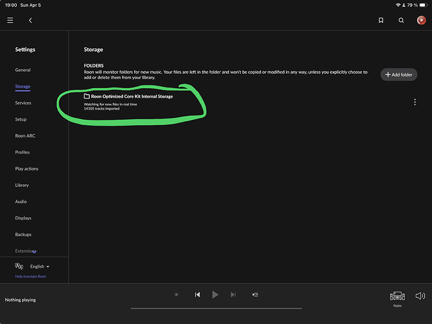Click the folder icon beside Roon Optimized Core Kit

click(x=87, y=96)
